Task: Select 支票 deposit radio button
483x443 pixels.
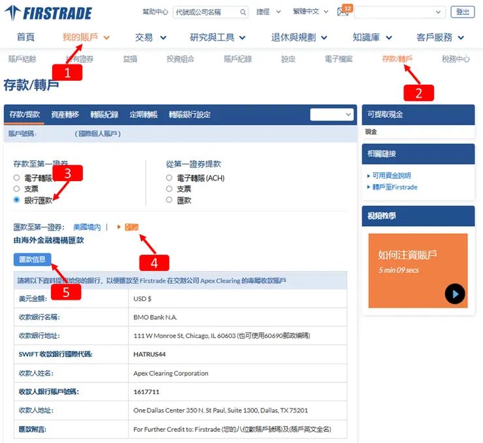Action: [x=16, y=189]
